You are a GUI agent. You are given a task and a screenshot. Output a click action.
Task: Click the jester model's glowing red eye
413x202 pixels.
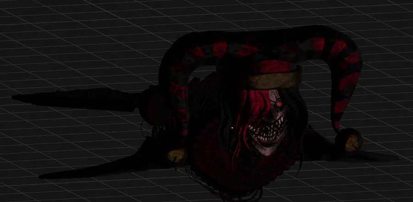point(279,104)
